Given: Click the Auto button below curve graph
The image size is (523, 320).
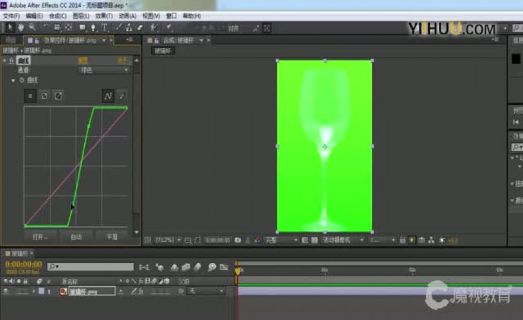Looking at the screenshot, I should (x=76, y=237).
